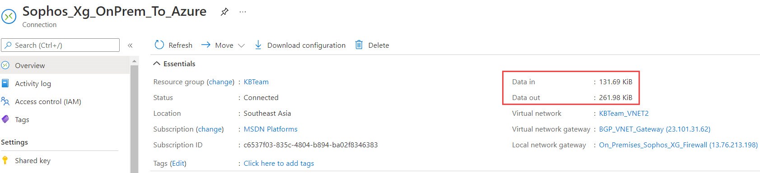Change the resource group

(x=221, y=82)
